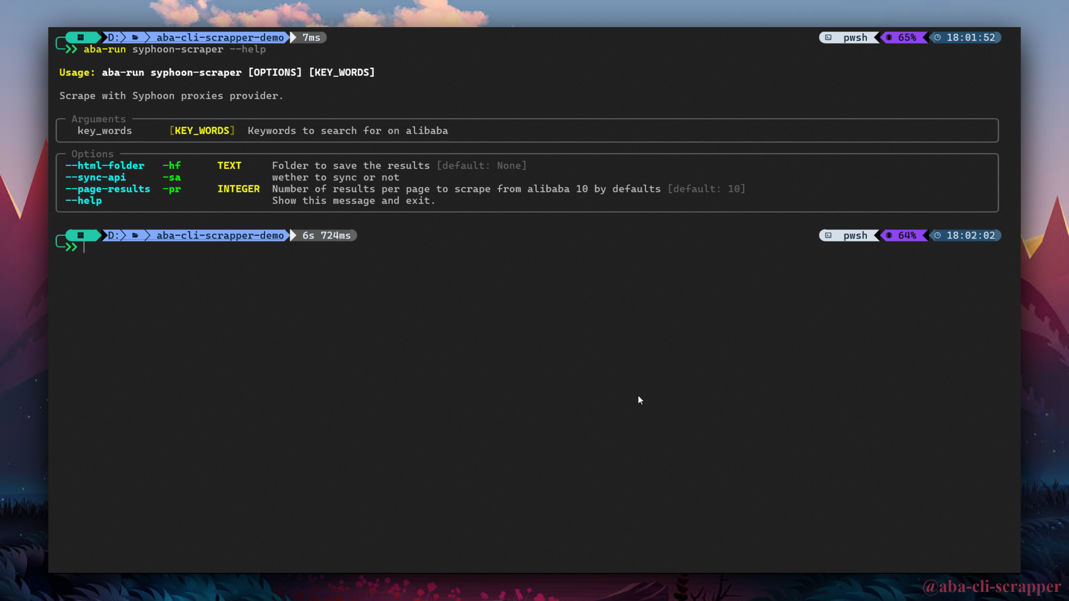Screen dimensions: 1069x601
Task: Click the --help option in Options box
Action: [x=84, y=200]
